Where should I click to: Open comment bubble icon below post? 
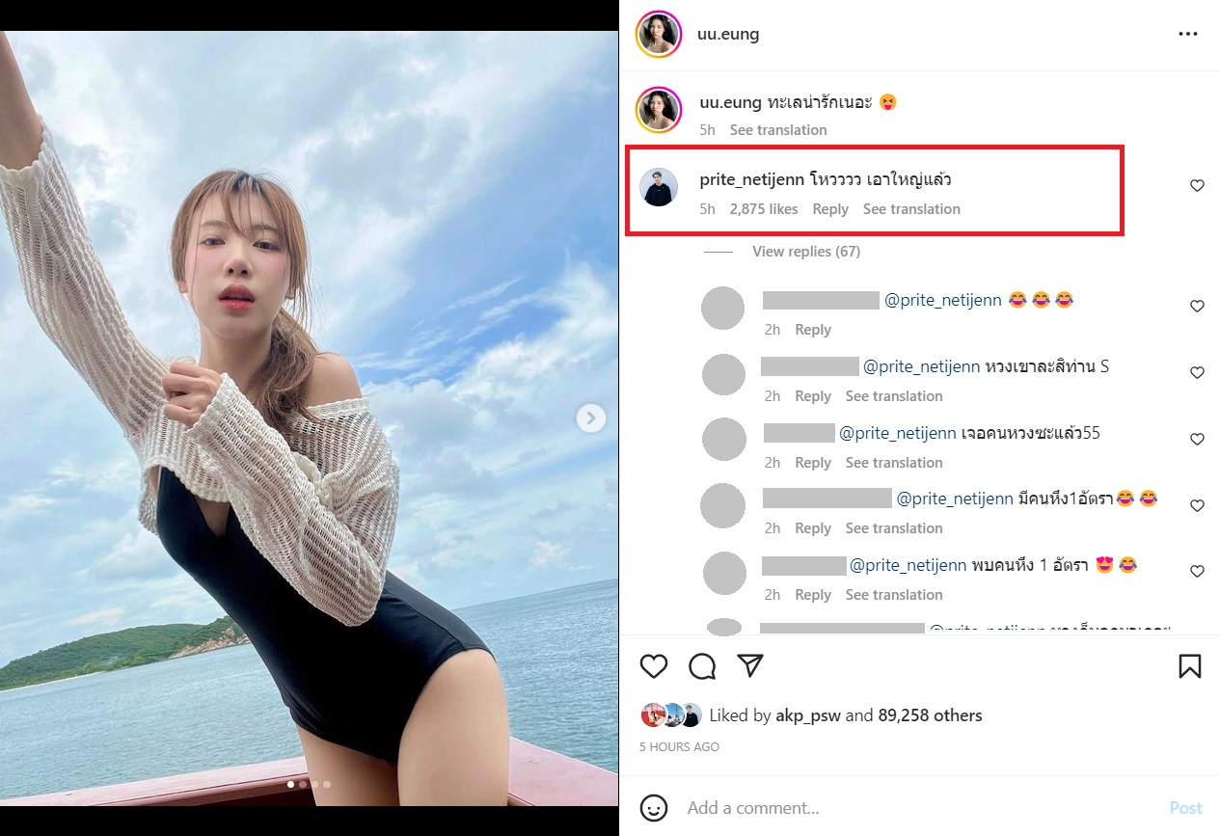pyautogui.click(x=702, y=666)
